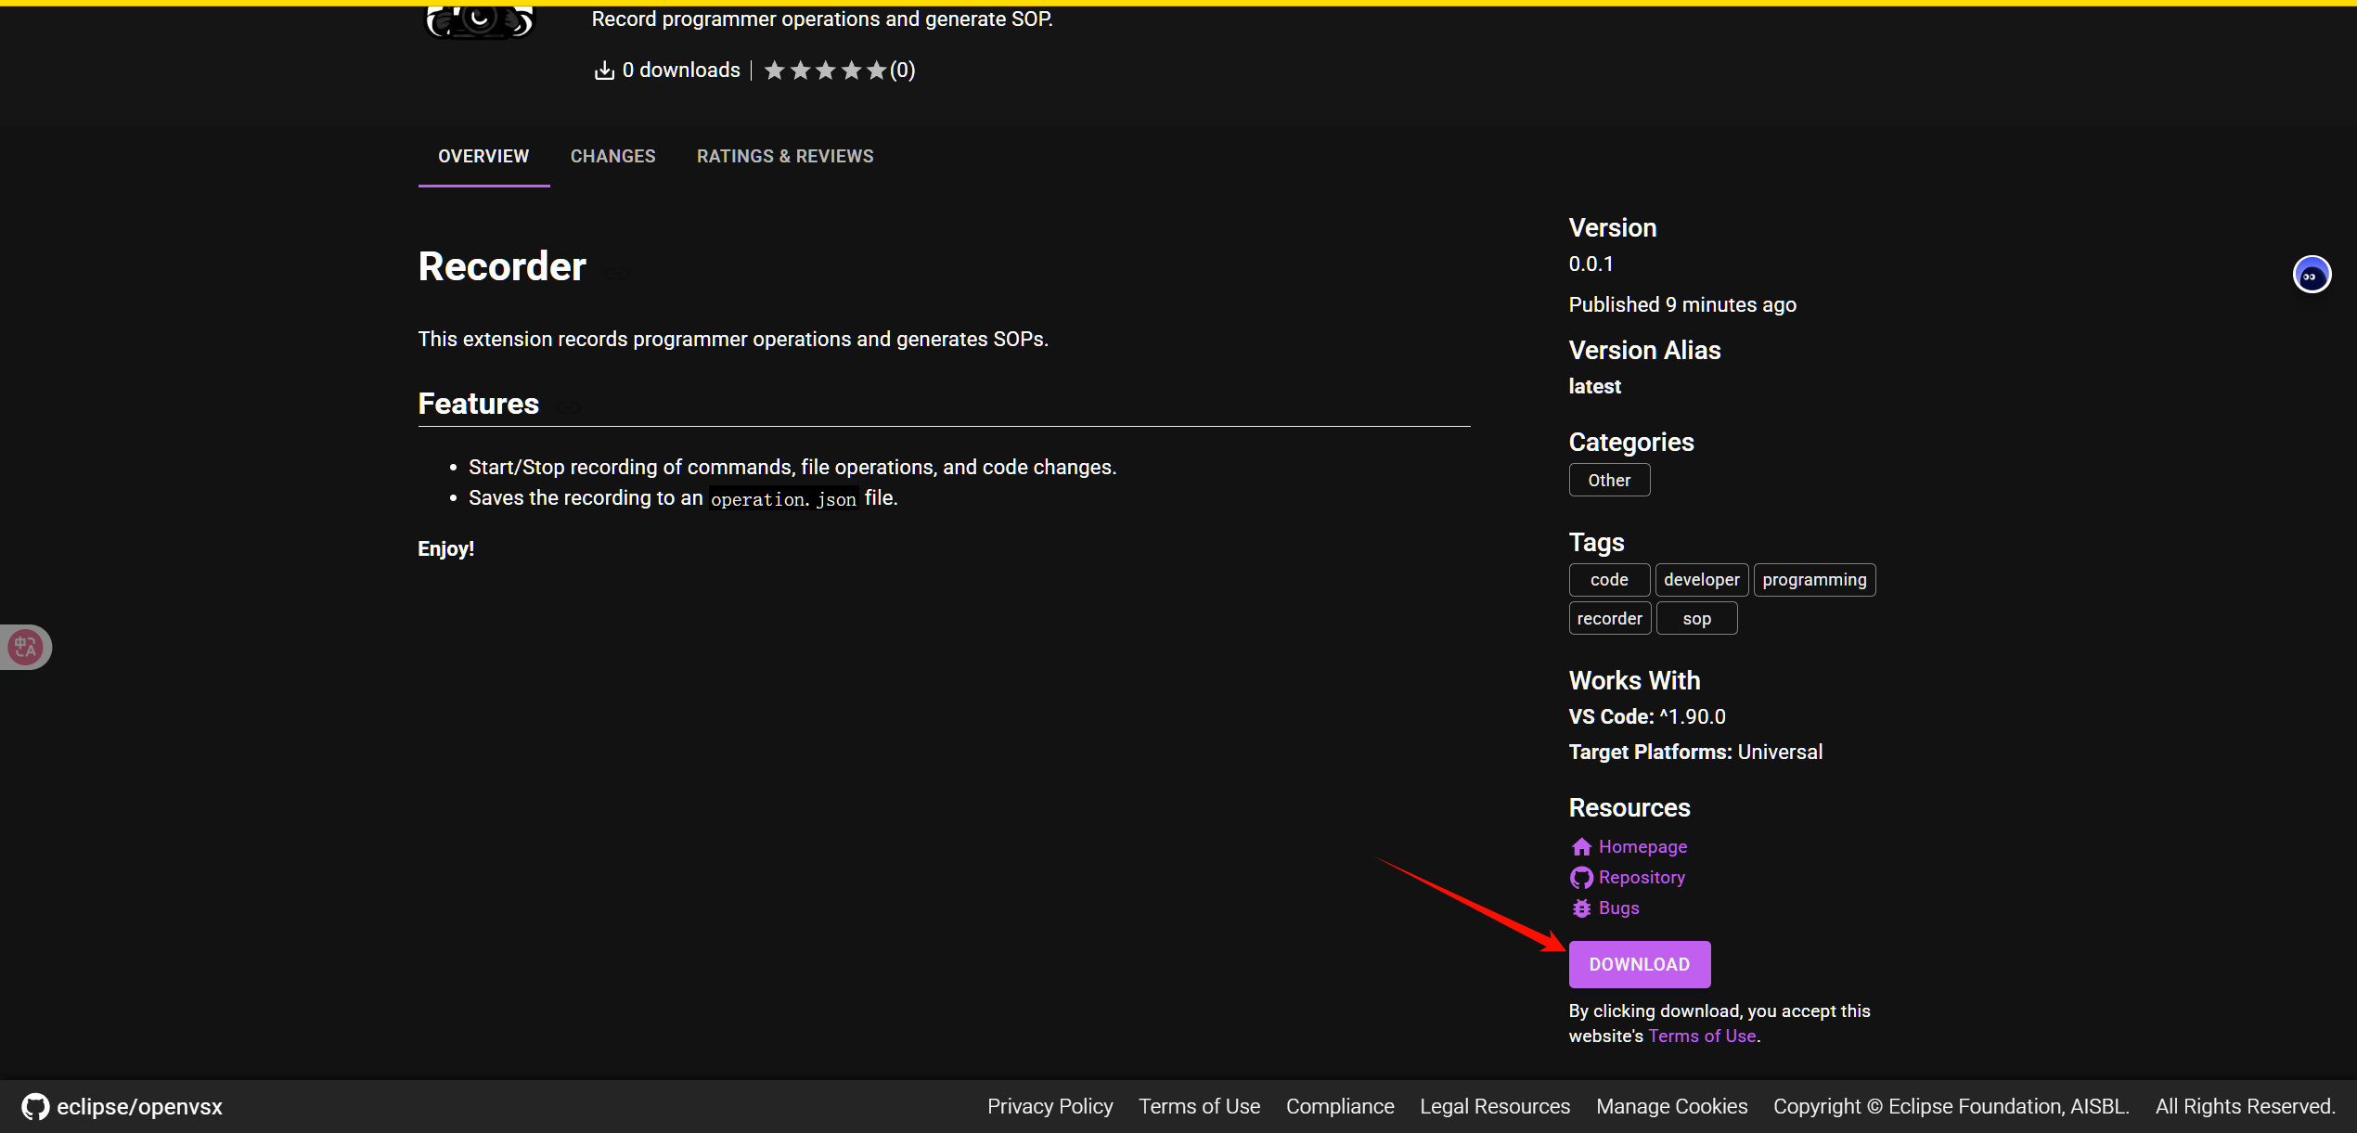Viewport: 2357px width, 1133px height.
Task: Click the translate floating icon on left edge
Action: click(25, 647)
